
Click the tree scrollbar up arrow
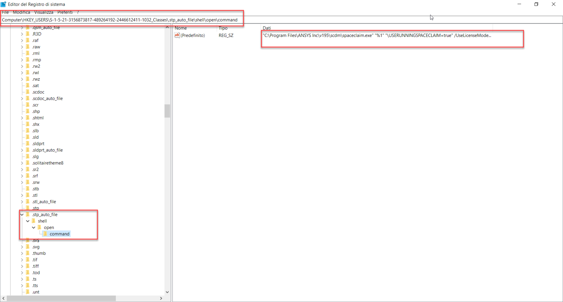[x=167, y=27]
